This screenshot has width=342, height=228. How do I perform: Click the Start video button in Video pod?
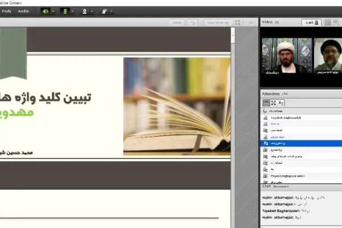[312, 22]
